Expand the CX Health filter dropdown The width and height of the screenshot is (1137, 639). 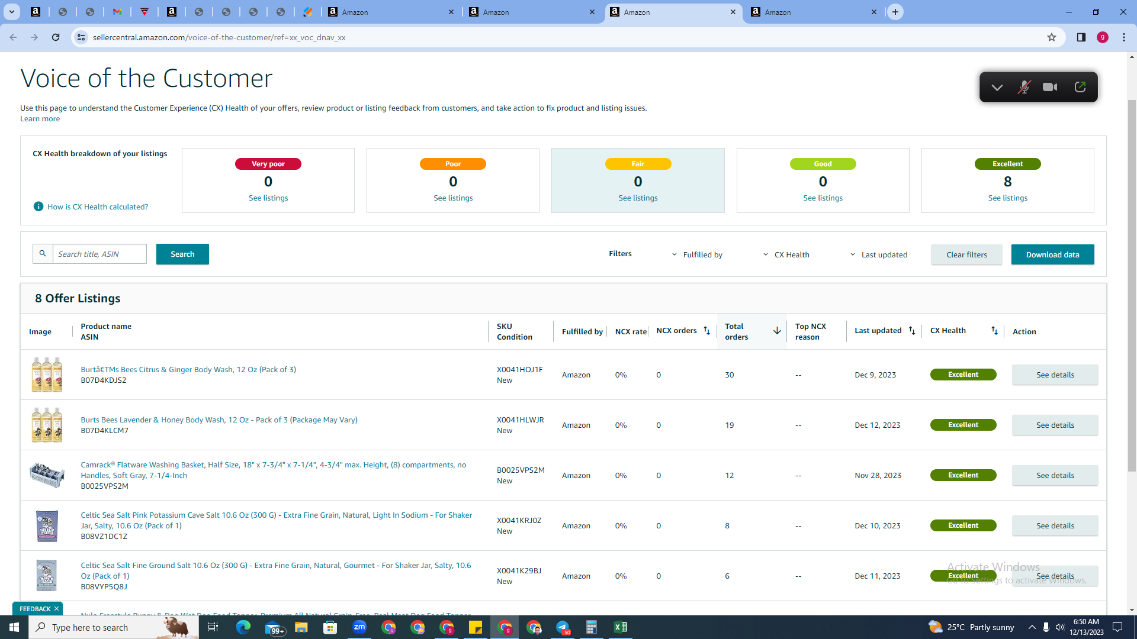(786, 255)
